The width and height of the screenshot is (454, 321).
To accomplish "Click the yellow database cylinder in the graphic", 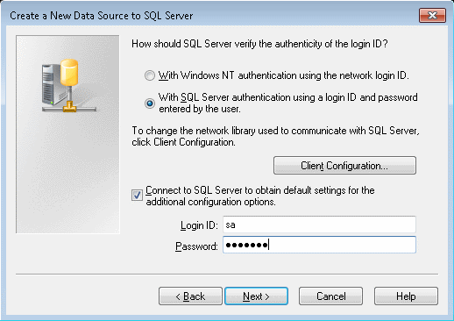I will 69,72.
